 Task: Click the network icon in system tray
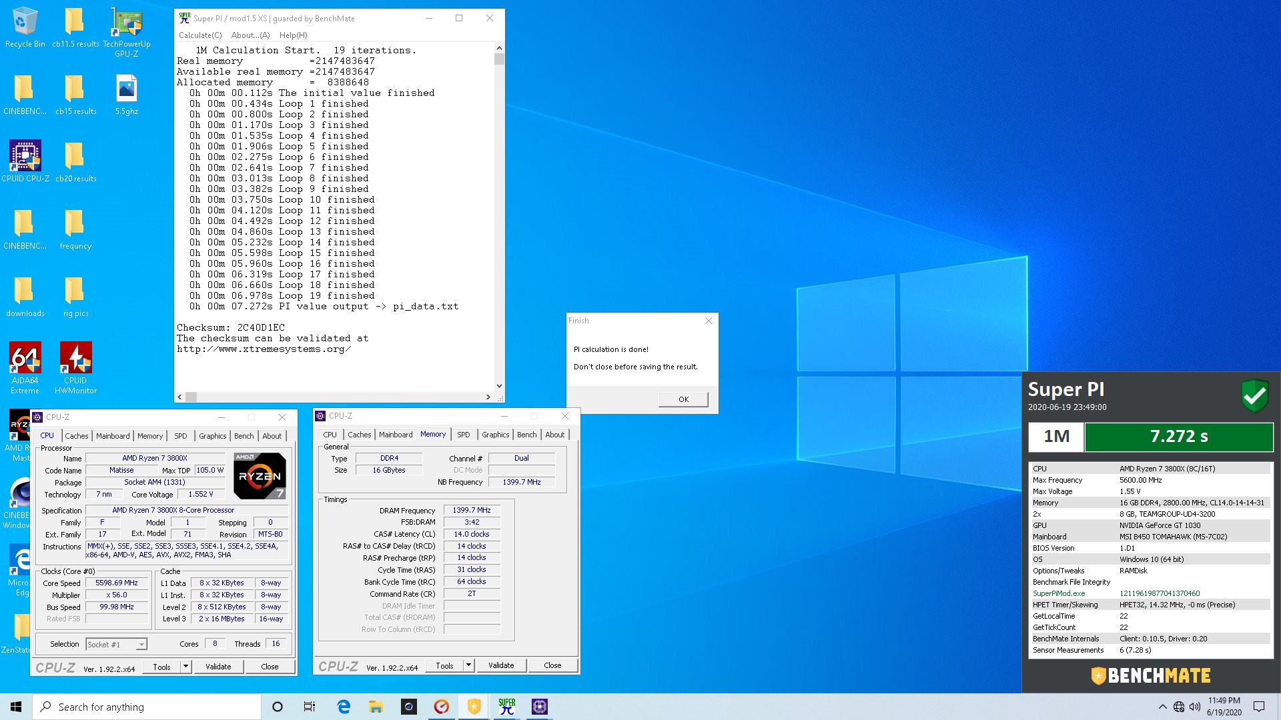point(1179,707)
